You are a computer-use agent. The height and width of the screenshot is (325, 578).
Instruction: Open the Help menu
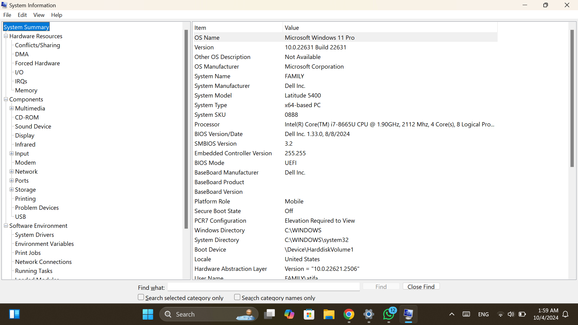[x=57, y=15]
